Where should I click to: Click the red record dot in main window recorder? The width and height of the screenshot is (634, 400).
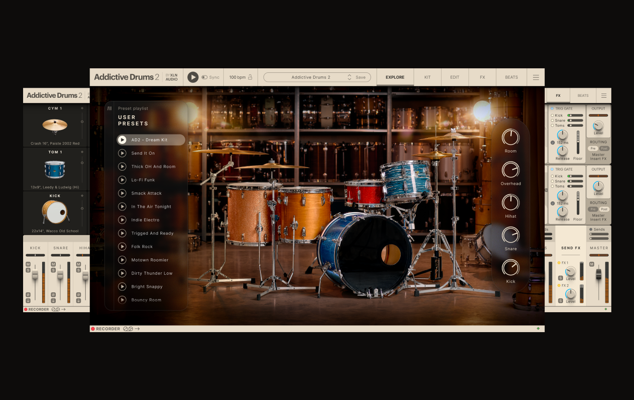click(93, 329)
